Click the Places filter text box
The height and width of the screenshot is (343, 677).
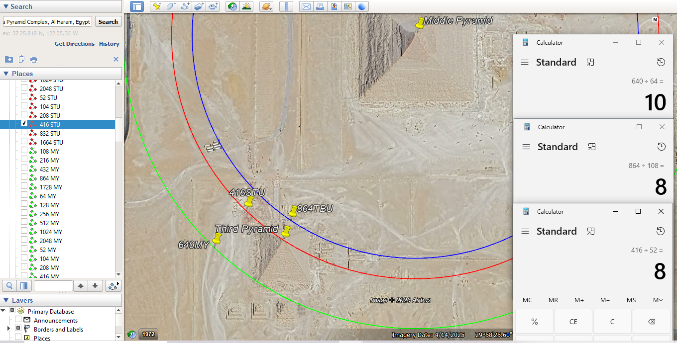(x=53, y=286)
